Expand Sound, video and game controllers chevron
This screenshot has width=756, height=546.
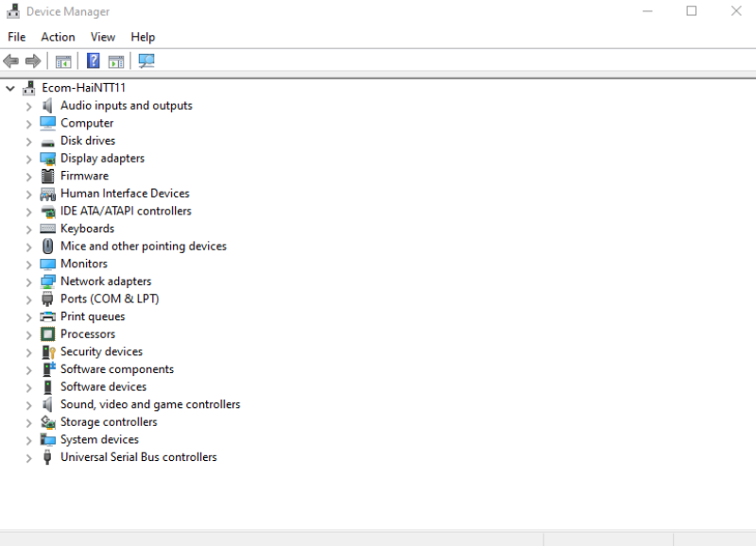point(29,405)
